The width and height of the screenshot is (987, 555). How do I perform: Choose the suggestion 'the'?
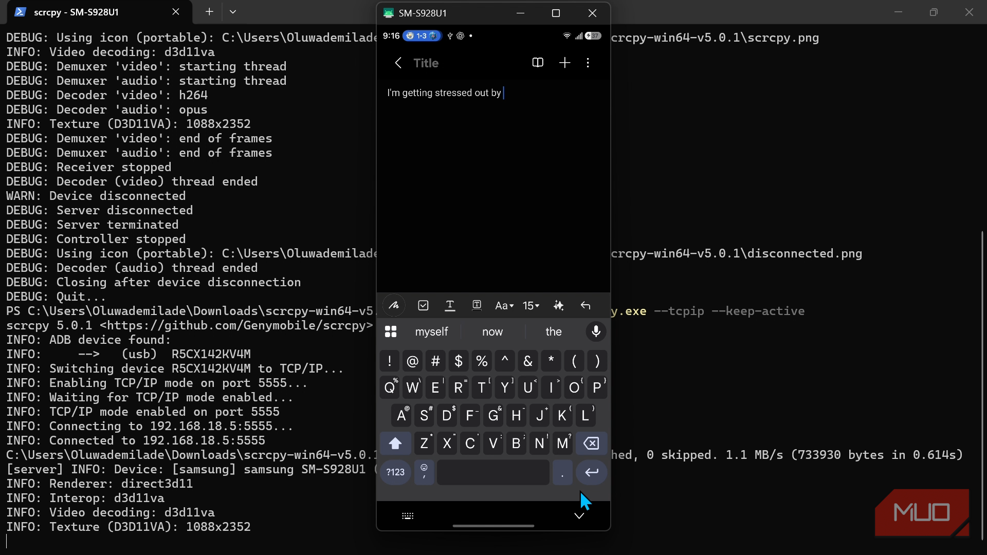[554, 331]
